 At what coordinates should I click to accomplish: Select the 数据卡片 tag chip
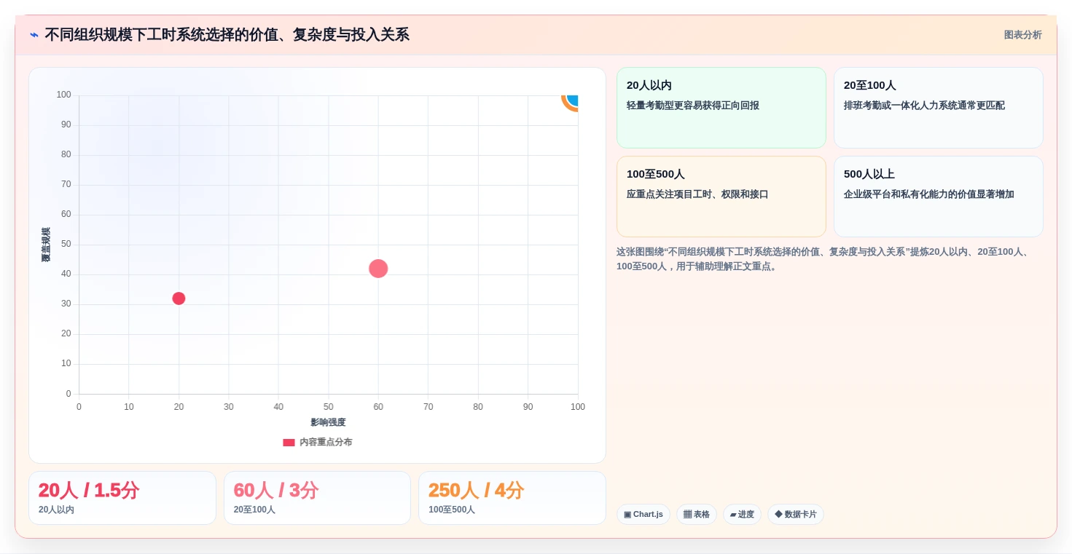point(796,515)
